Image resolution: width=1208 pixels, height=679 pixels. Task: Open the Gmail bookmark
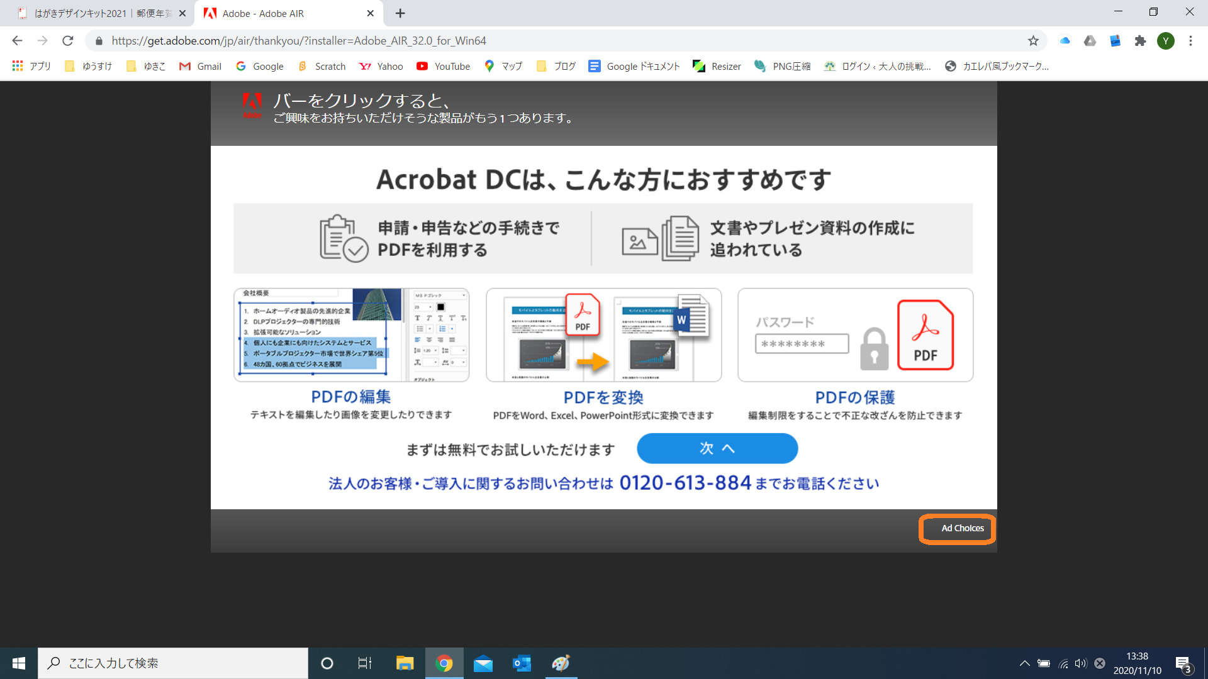pos(200,66)
